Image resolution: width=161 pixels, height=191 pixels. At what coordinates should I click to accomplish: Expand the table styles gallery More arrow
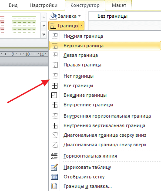[44, 35]
